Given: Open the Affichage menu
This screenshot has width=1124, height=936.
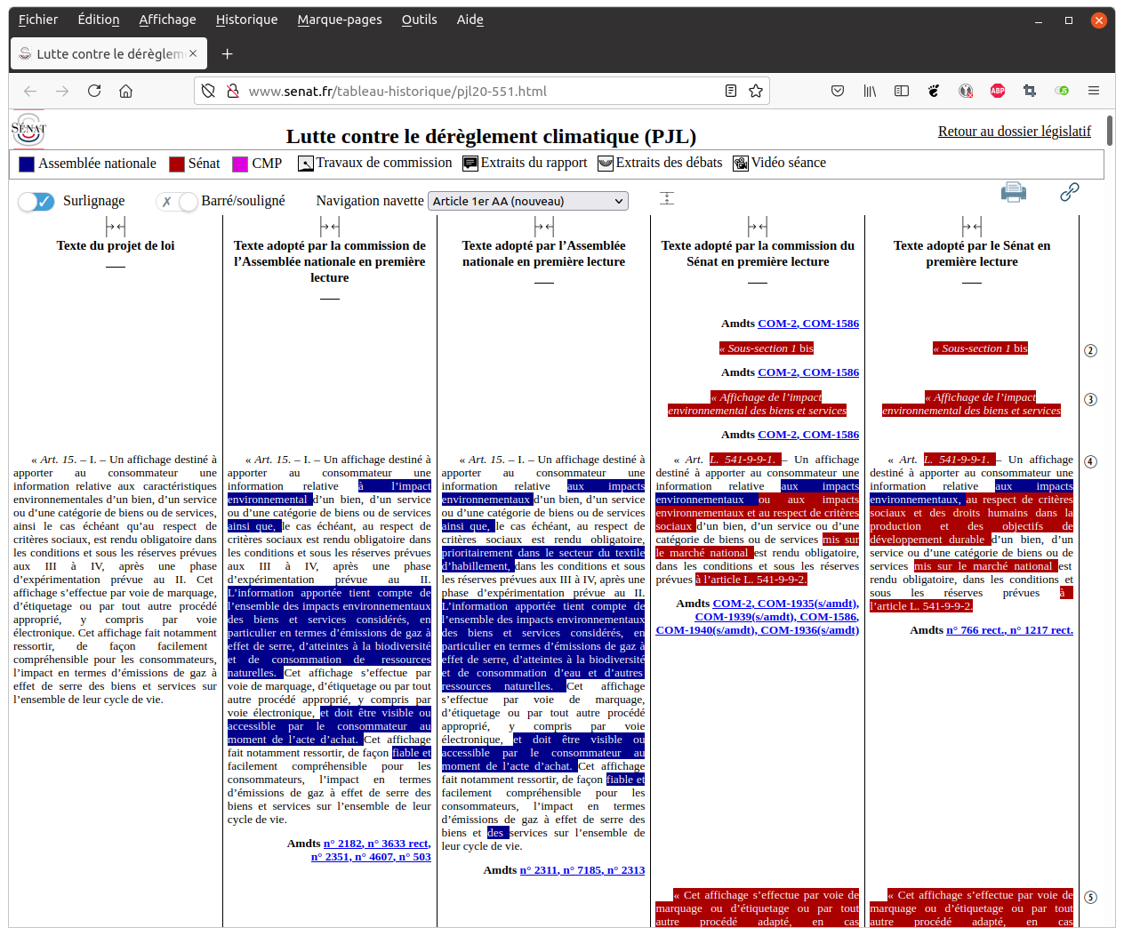Looking at the screenshot, I should [167, 20].
